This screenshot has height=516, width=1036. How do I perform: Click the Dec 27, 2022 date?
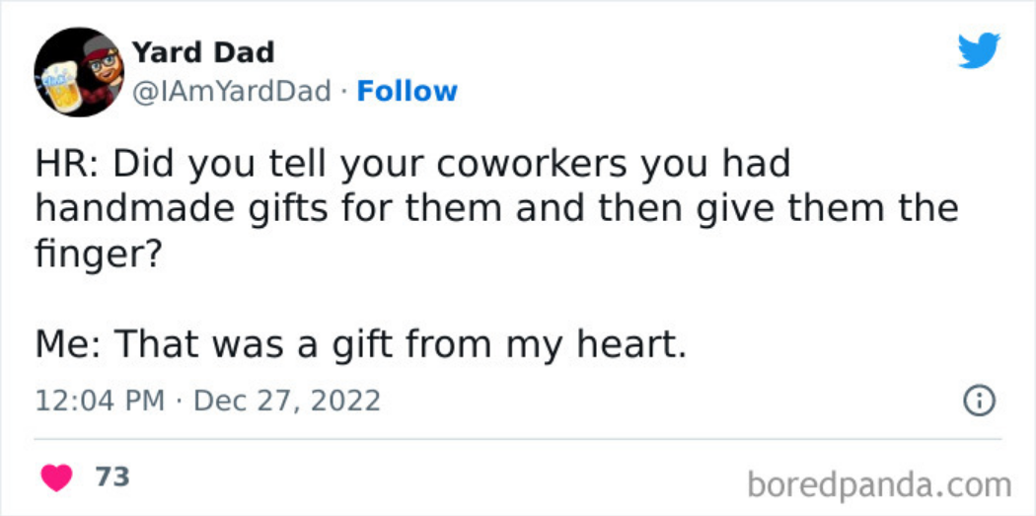click(x=287, y=402)
